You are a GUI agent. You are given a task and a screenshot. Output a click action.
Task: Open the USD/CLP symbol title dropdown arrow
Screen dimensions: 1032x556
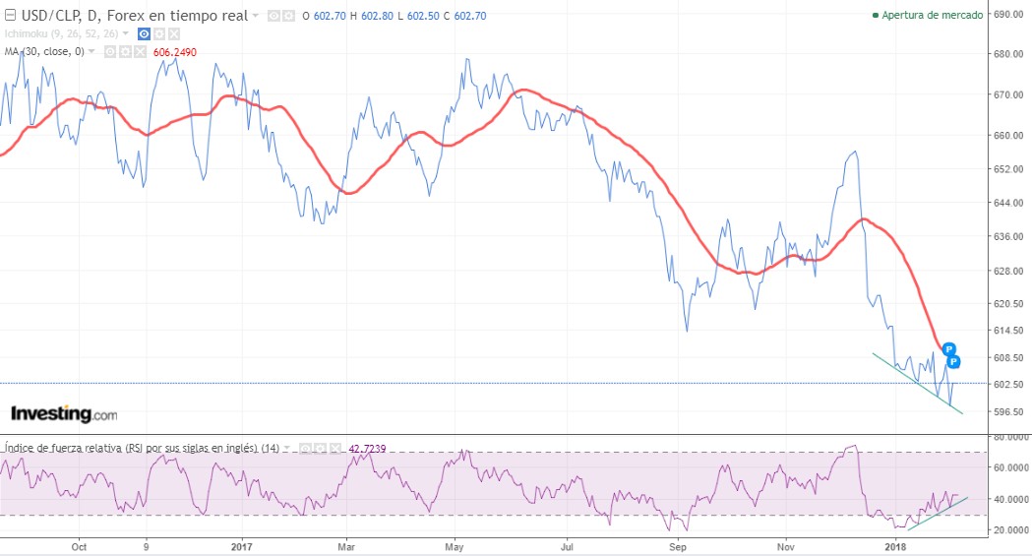pos(256,16)
